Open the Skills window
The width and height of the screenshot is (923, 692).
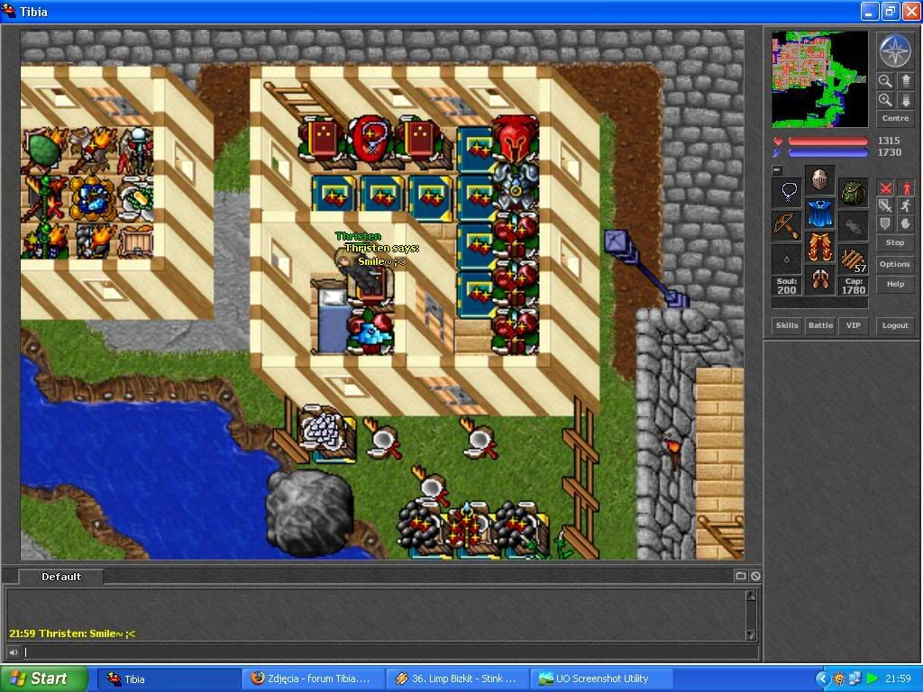[x=787, y=325]
